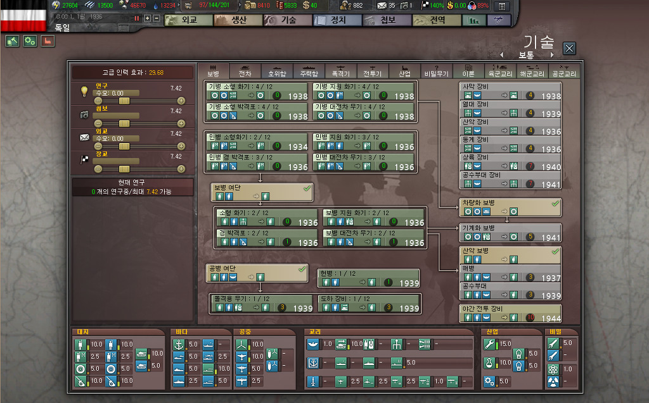Select the 사막 장비 (Desert Equipment) technology
The image size is (649, 403).
(511, 90)
